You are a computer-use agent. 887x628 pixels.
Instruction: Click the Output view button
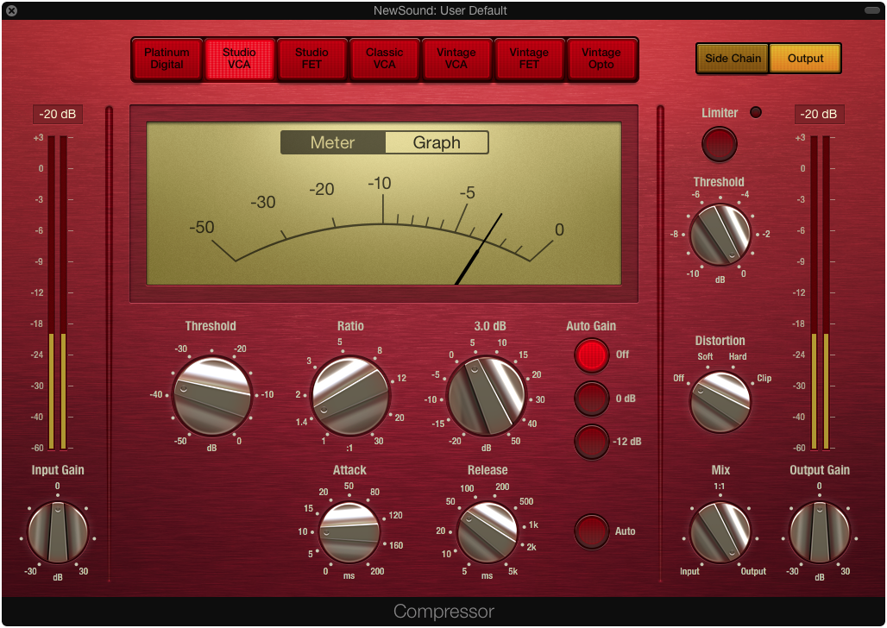pos(805,59)
